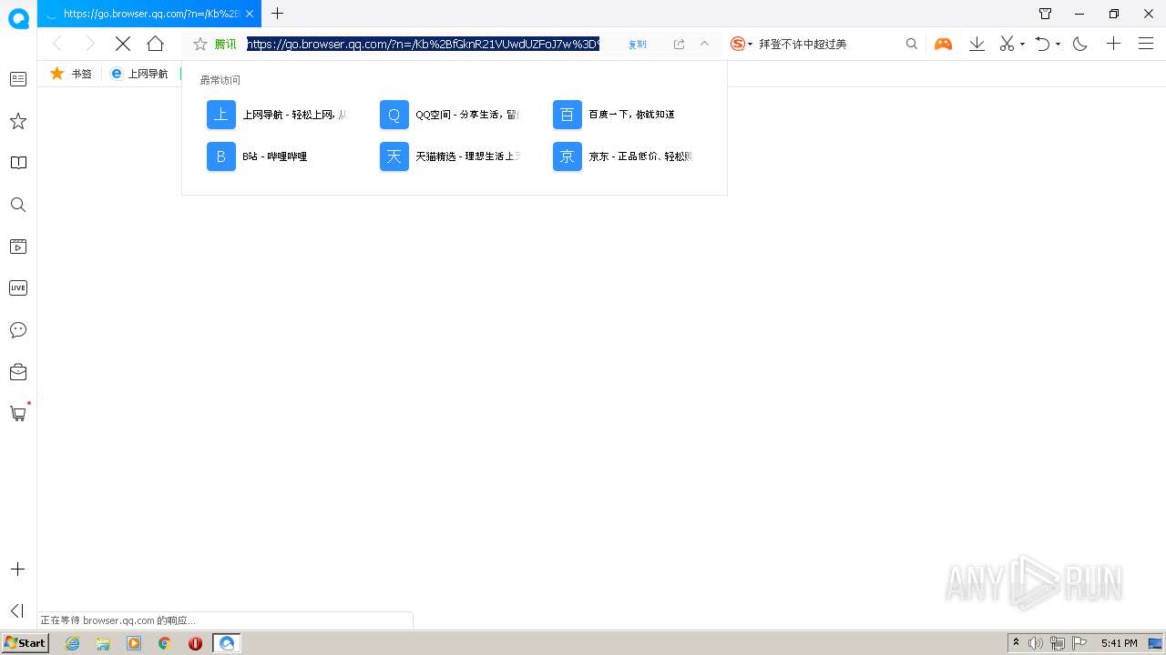Launch Internet Explorer from taskbar
This screenshot has width=1166, height=655.
pyautogui.click(x=73, y=643)
